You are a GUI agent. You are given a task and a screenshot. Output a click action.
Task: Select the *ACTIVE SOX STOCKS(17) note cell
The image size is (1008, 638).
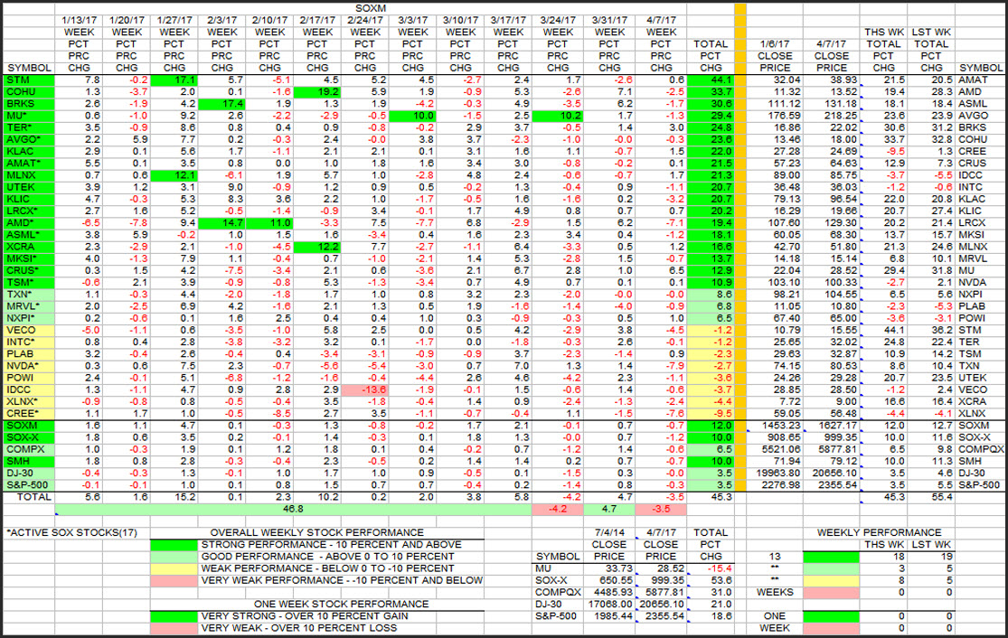(71, 533)
